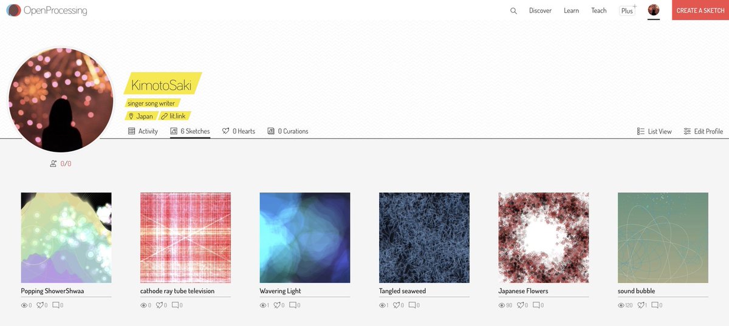Click the Tangled seaweed title
729x326 pixels.
point(402,291)
